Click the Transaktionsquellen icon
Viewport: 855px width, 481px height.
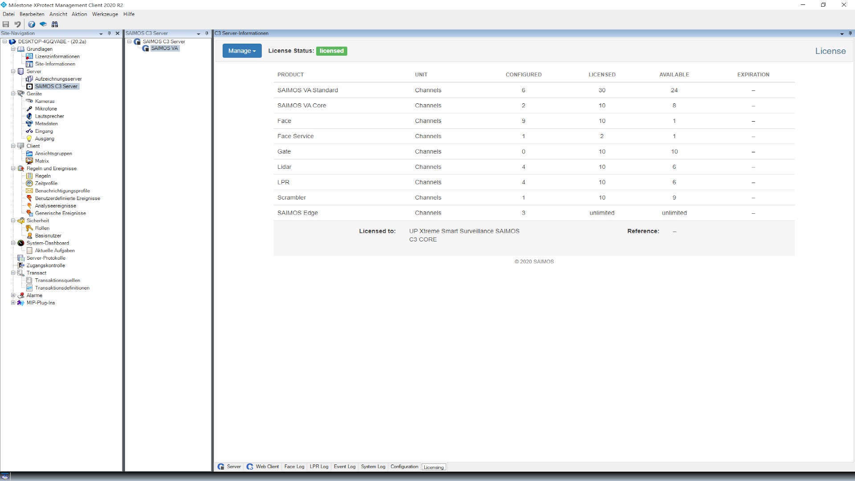(x=29, y=281)
